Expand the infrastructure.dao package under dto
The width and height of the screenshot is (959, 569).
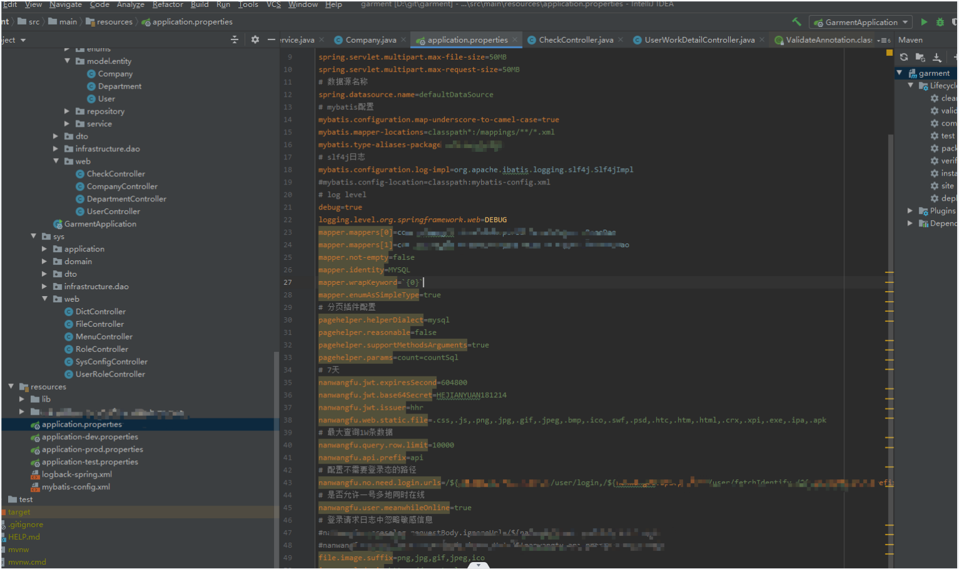[x=56, y=149]
